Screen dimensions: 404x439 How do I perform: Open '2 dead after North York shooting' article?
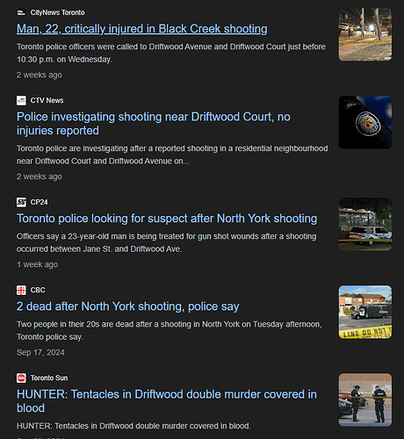pos(128,306)
